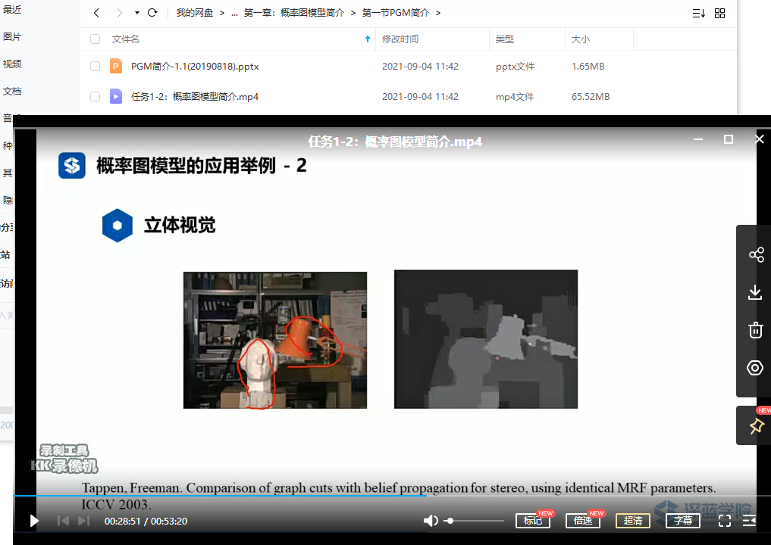Click the 2021-09-04 11:42 time of pptx file
771x545 pixels.
(421, 67)
